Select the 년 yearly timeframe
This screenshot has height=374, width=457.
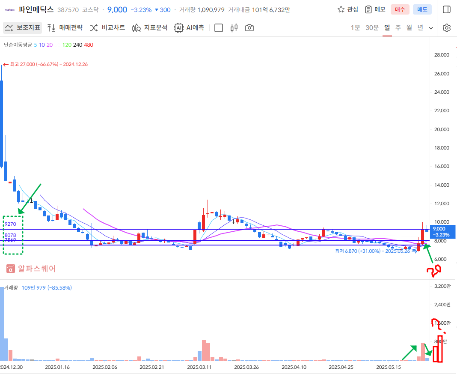click(420, 28)
